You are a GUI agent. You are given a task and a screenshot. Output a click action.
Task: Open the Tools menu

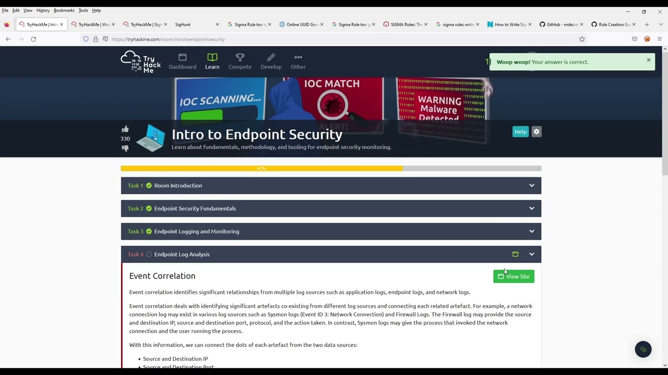coord(83,10)
